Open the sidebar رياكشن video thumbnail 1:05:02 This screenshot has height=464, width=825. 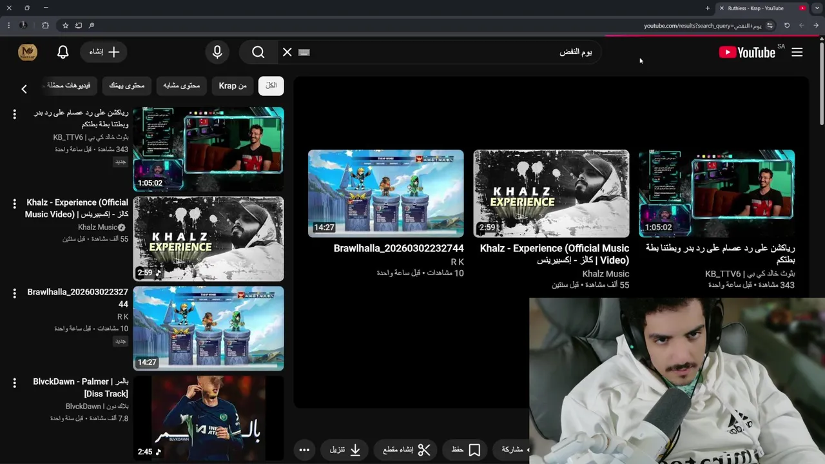pyautogui.click(x=208, y=149)
